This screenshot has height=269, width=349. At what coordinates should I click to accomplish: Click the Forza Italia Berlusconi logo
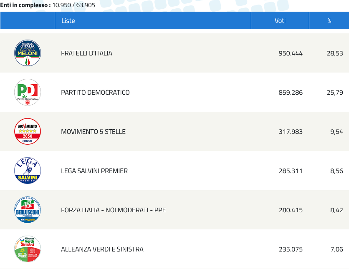28,210
